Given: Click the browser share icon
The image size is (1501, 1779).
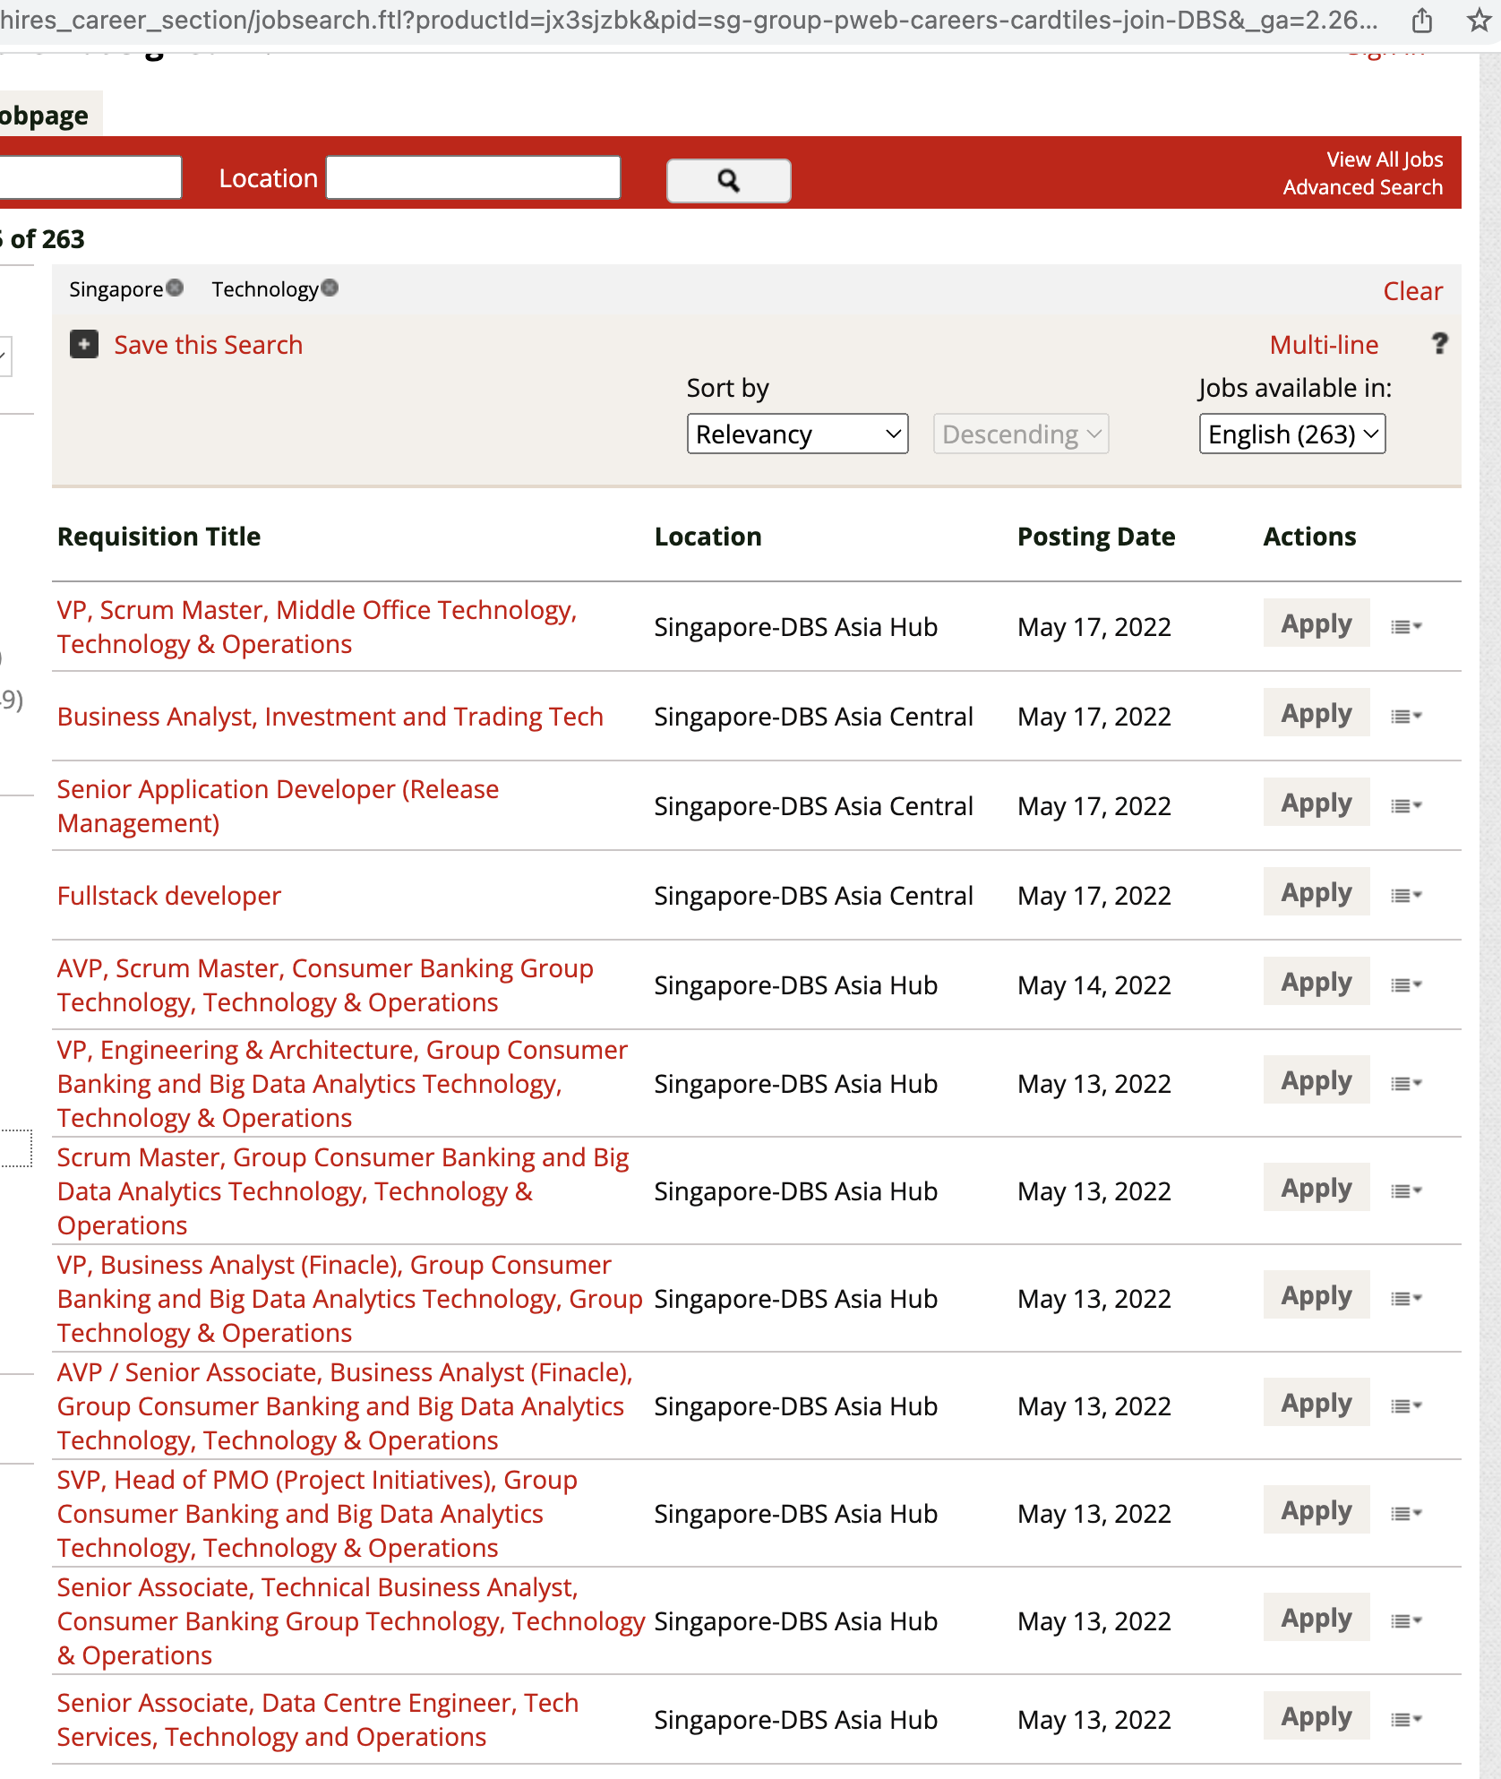Looking at the screenshot, I should click(1421, 20).
